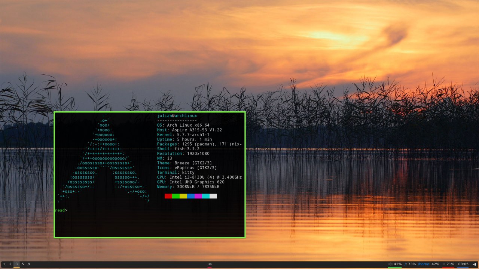Viewport: 479px width, 269px height.
Task: Click the 'Icons: ePapirus [GTK2/3]' line
Action: pos(187,168)
